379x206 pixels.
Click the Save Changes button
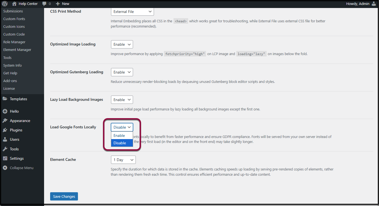(64, 196)
